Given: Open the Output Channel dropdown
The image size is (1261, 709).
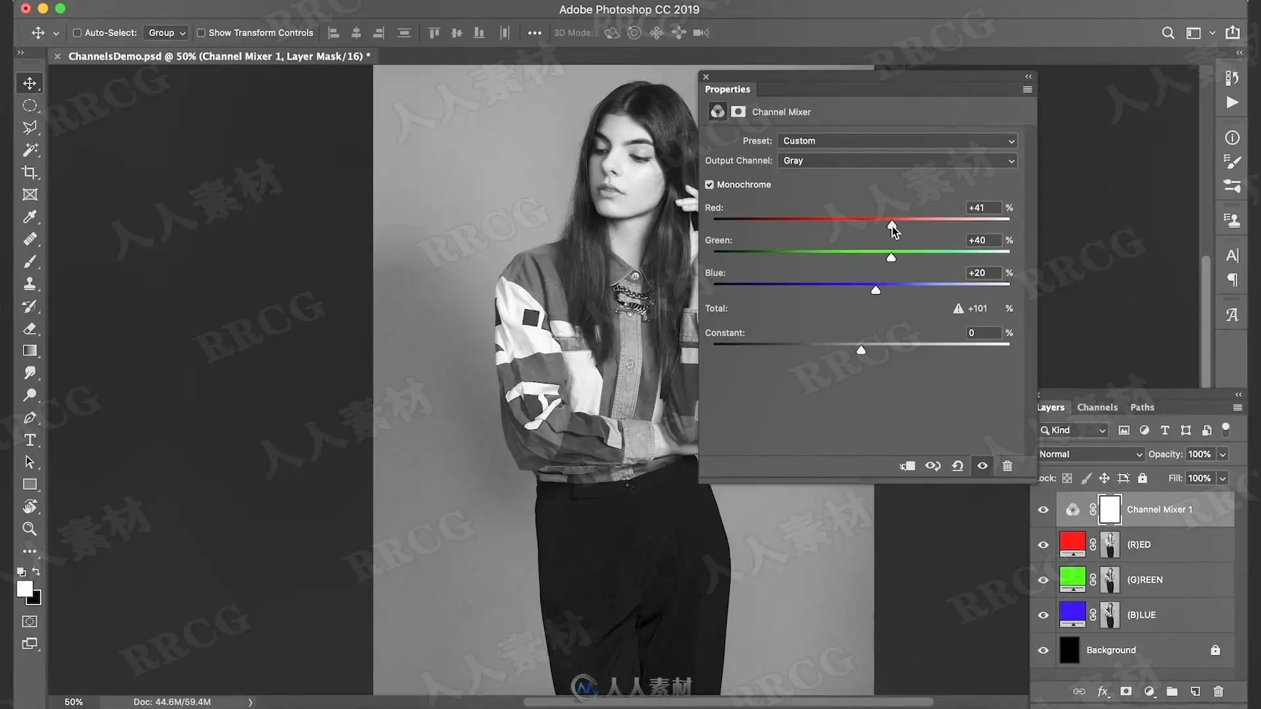Looking at the screenshot, I should pos(897,161).
